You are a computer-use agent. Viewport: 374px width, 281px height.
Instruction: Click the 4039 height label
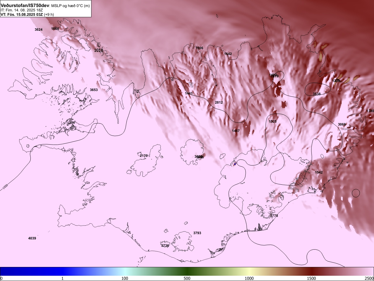click(x=32, y=238)
